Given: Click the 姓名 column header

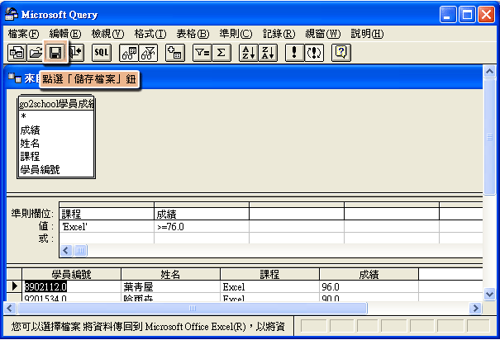Looking at the screenshot, I should [x=170, y=274].
